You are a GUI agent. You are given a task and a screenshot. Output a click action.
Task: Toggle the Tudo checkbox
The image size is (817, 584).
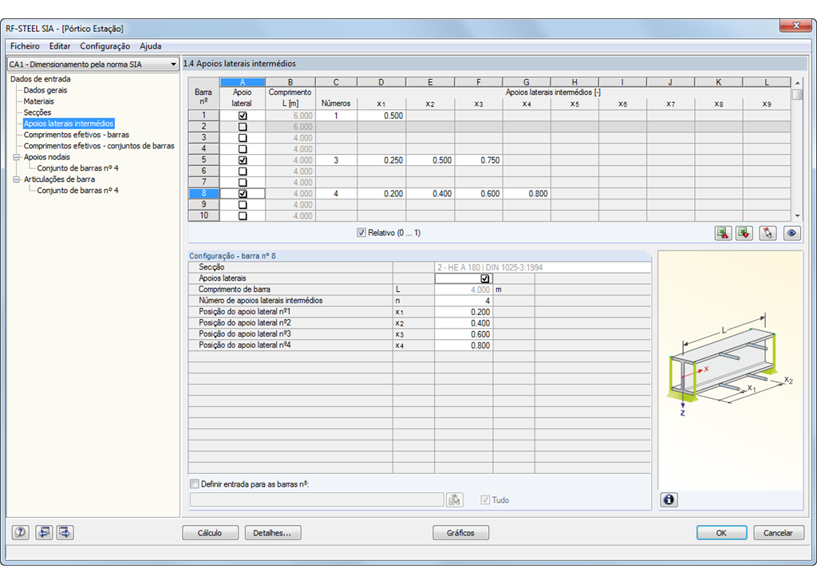[x=485, y=500]
